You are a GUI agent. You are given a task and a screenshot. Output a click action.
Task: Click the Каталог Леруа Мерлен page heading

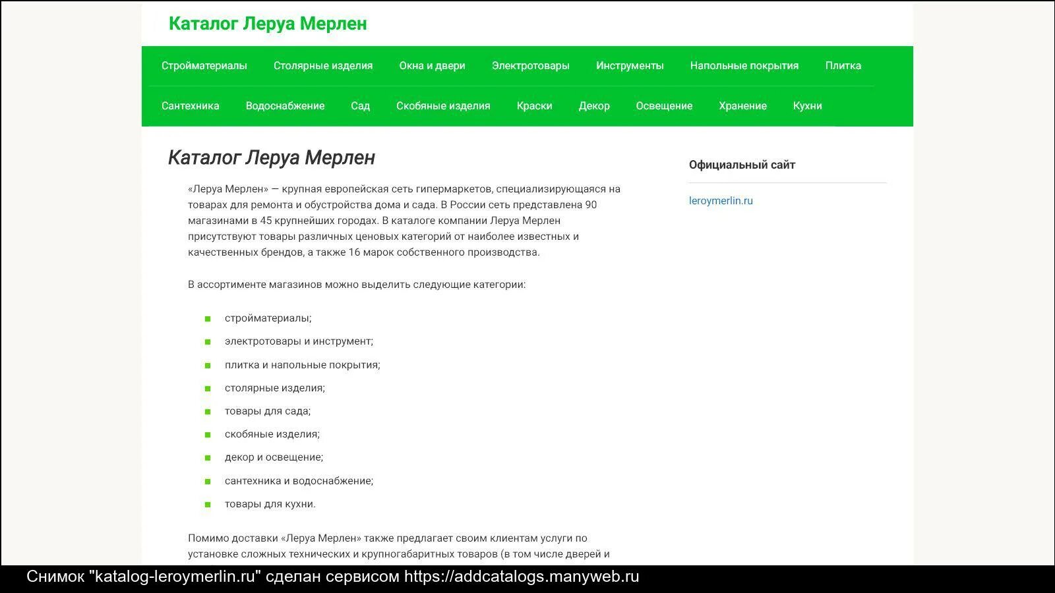pyautogui.click(x=272, y=157)
